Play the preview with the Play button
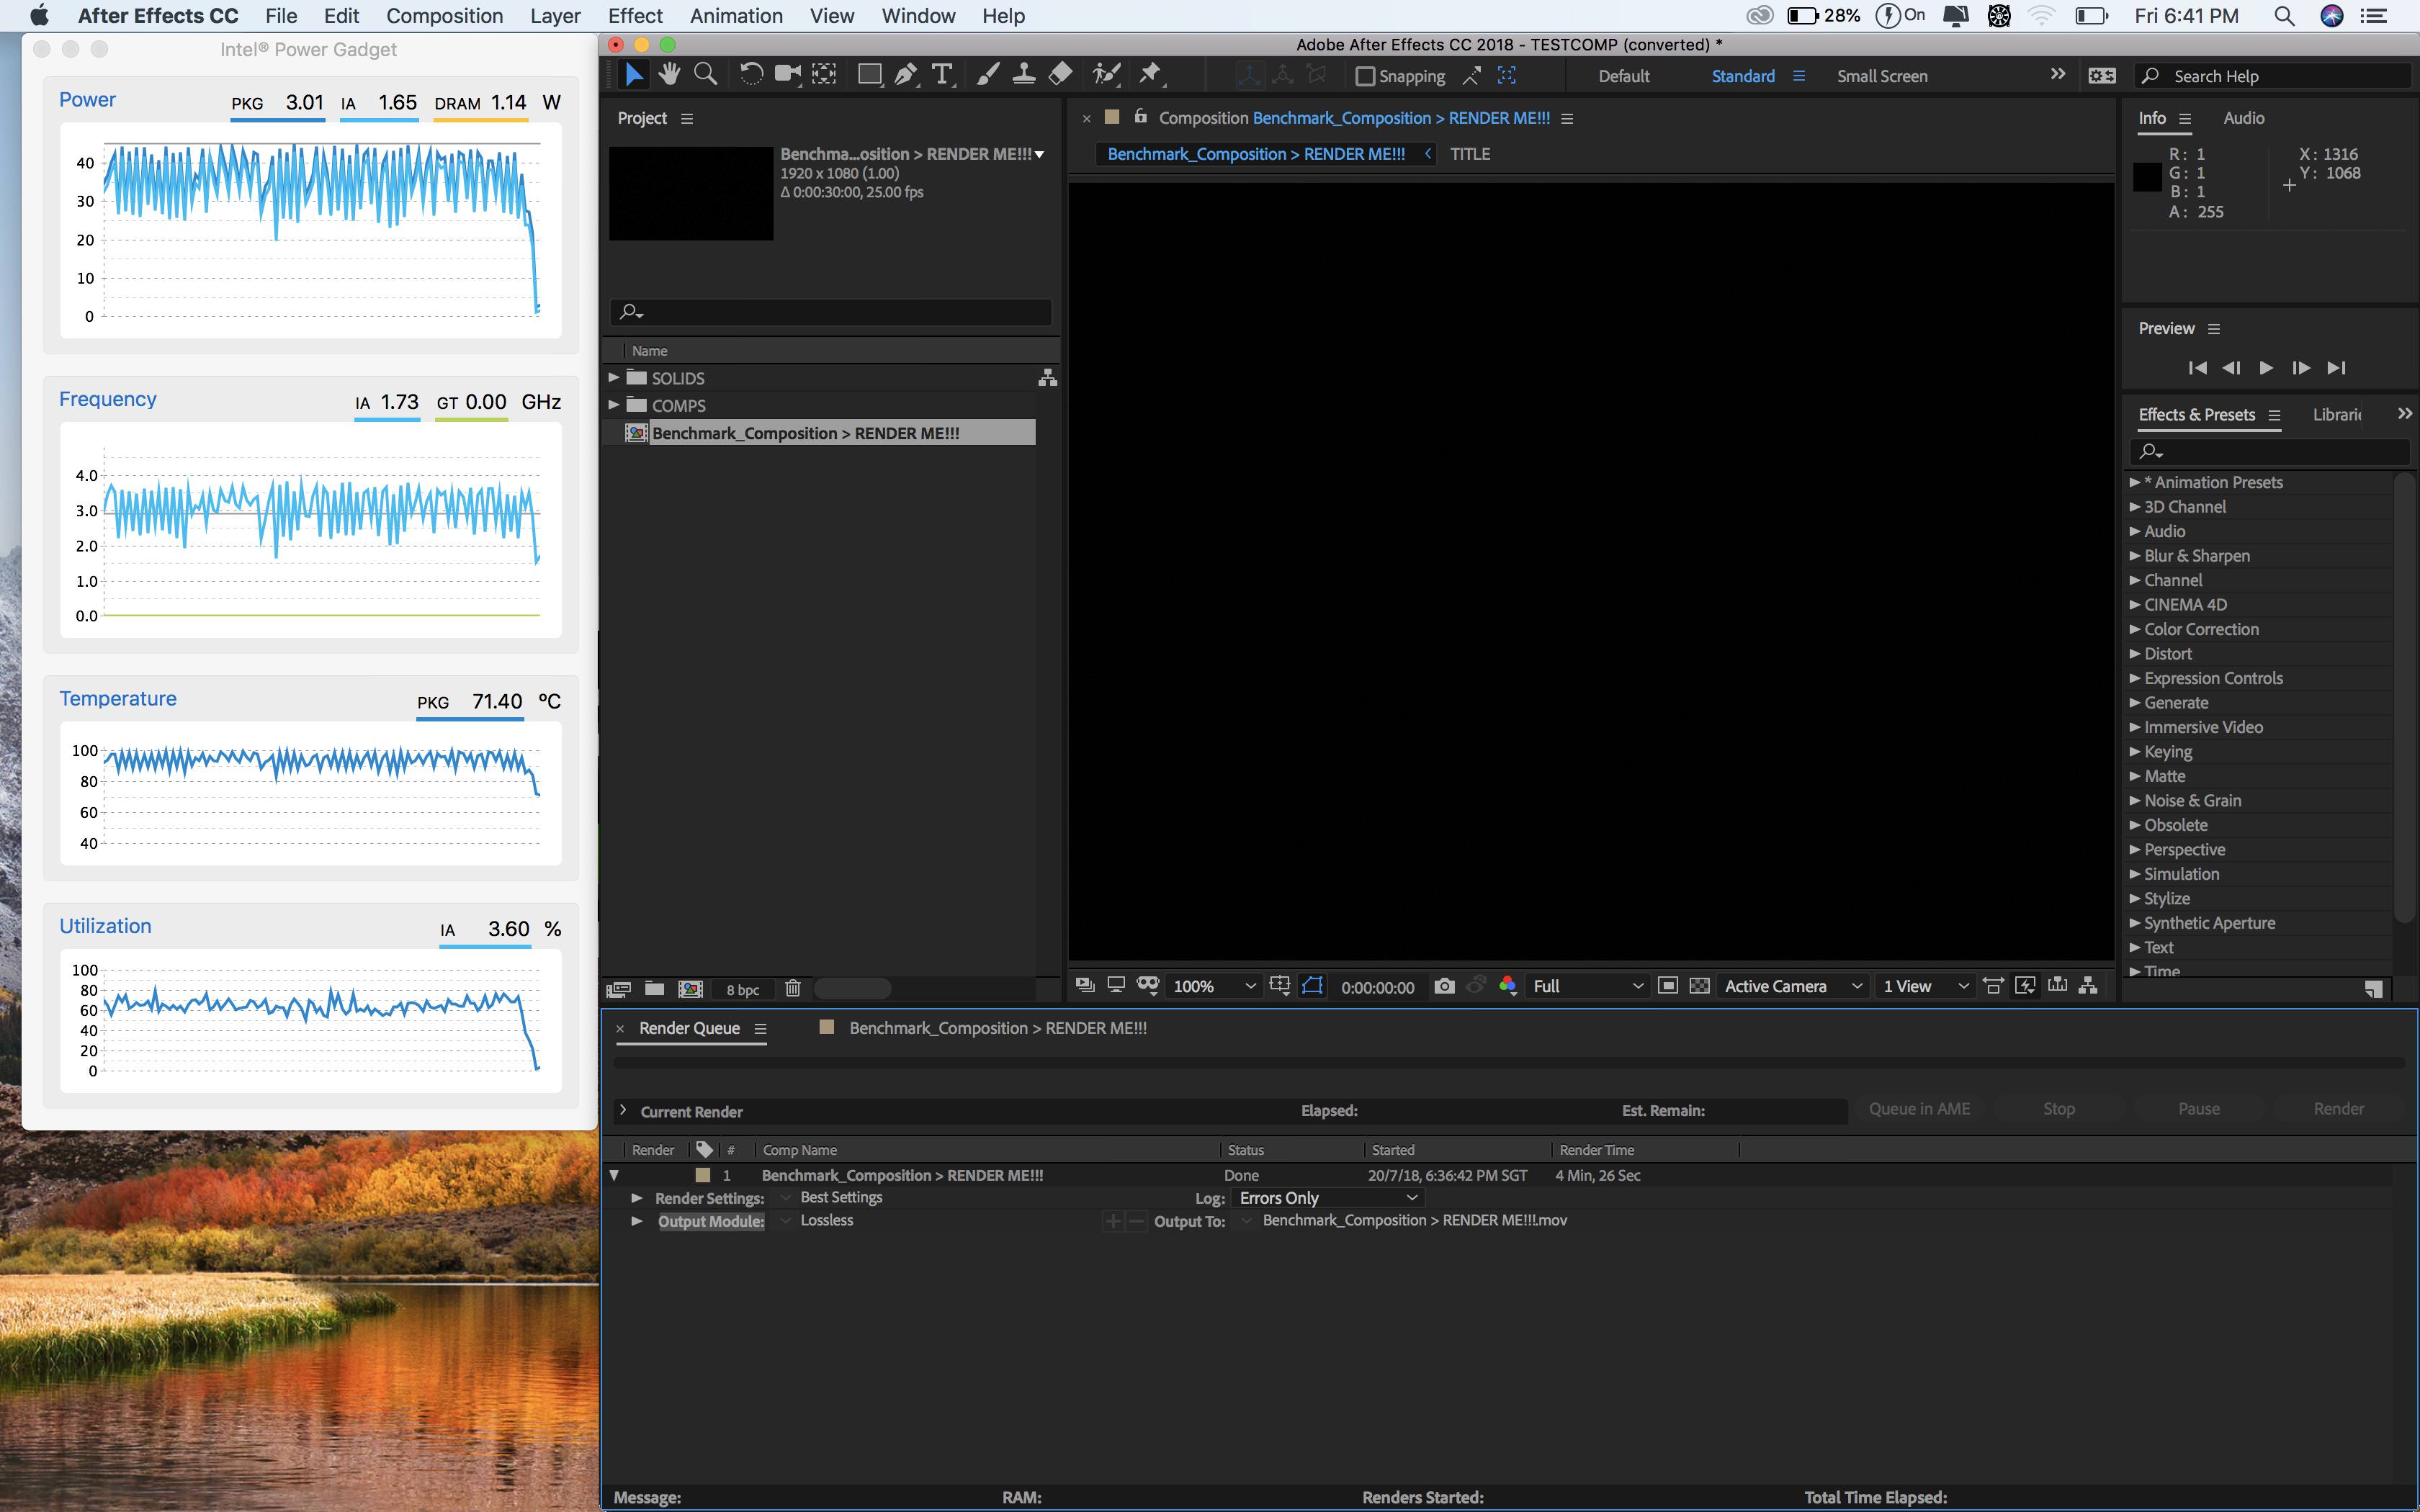Screen dimensions: 2420x1512 [x=2266, y=368]
